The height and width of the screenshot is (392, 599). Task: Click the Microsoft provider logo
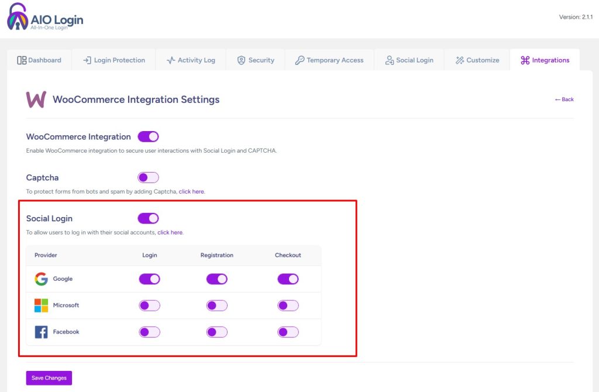(x=41, y=305)
